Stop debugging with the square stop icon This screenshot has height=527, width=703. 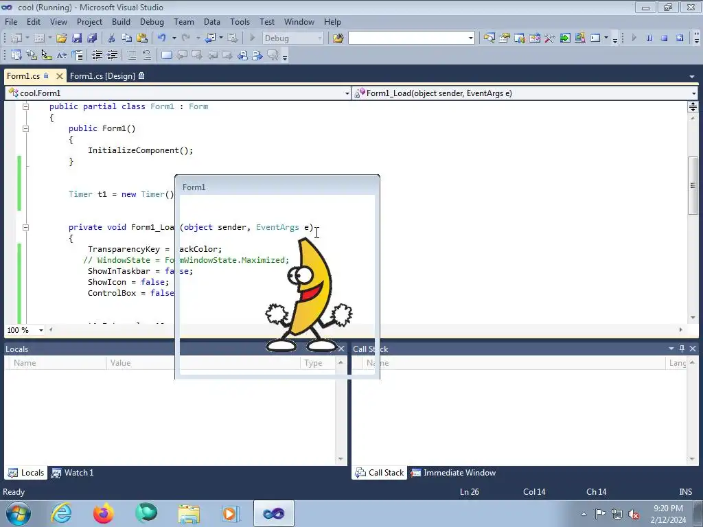point(664,38)
